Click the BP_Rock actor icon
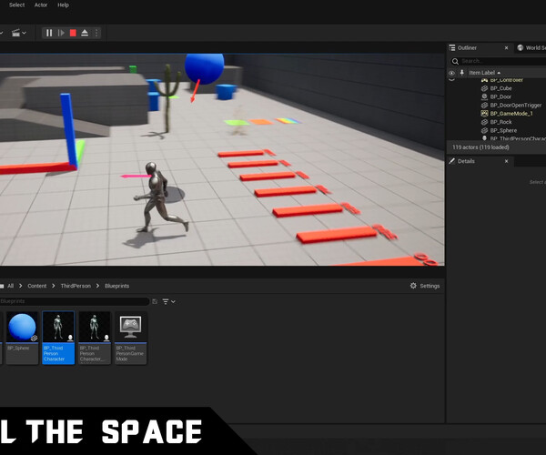This screenshot has width=546, height=455. (x=484, y=122)
